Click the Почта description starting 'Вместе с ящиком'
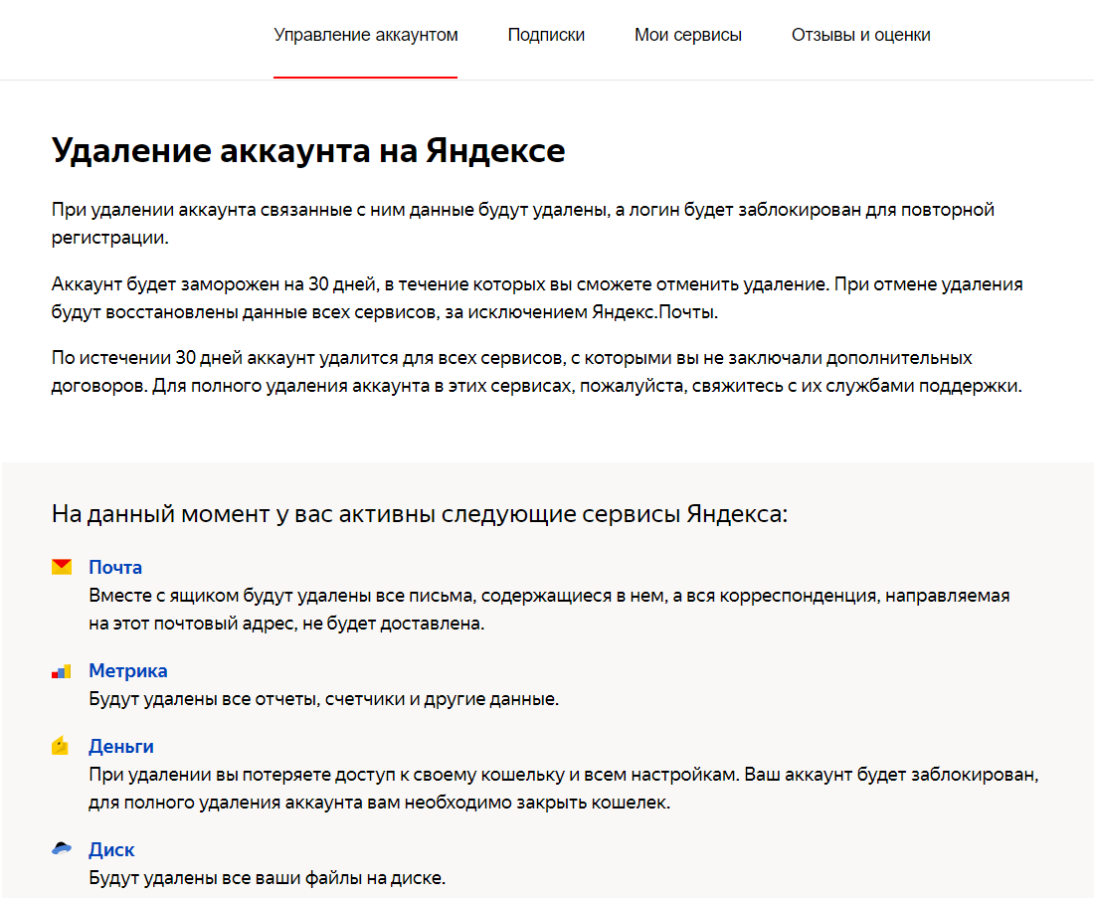Image resolution: width=1094 pixels, height=898 pixels. [549, 610]
